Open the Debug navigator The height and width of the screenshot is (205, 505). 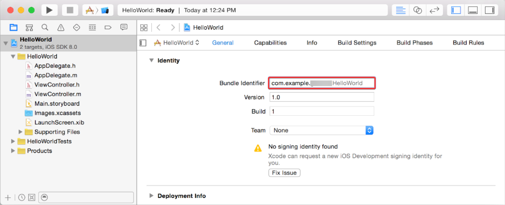pyautogui.click(x=92, y=27)
